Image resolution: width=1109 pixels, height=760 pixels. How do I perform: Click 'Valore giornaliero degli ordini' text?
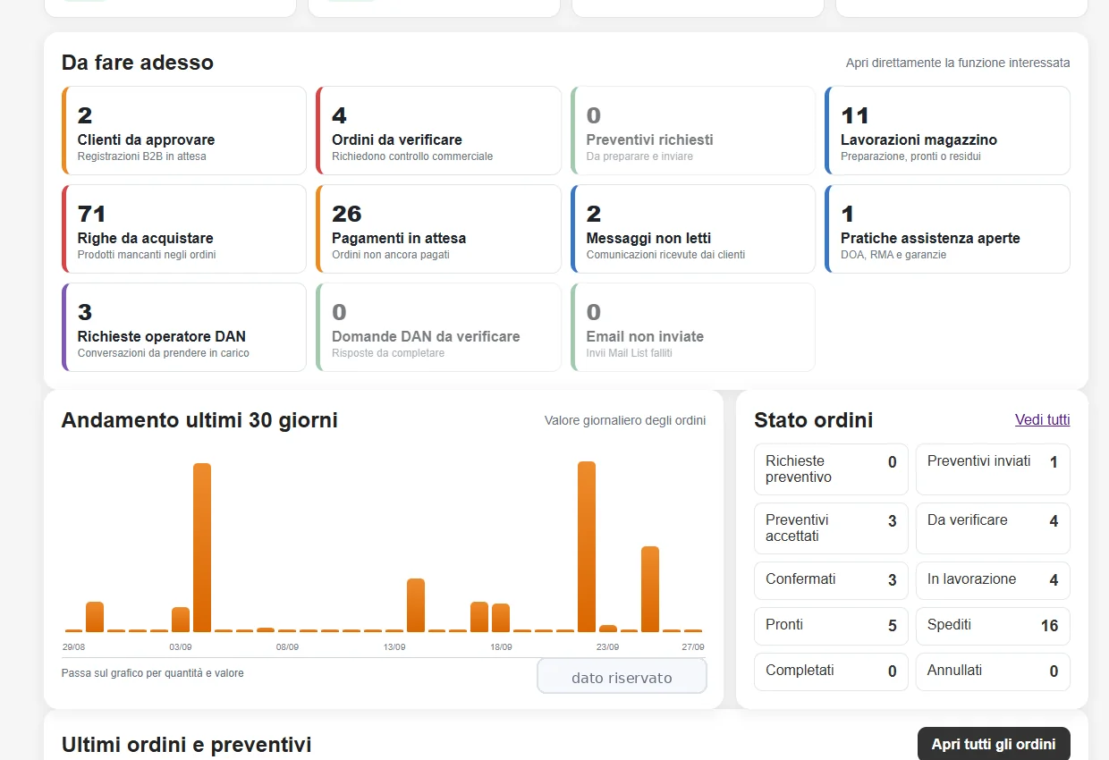pyautogui.click(x=625, y=420)
